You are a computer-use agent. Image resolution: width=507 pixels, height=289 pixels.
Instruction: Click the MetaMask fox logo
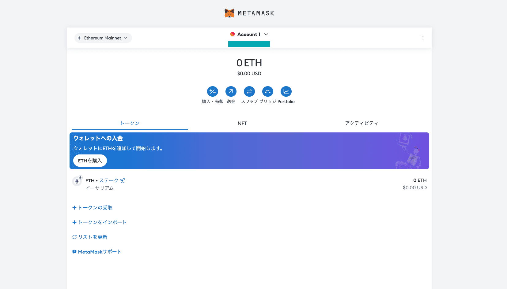pyautogui.click(x=229, y=13)
